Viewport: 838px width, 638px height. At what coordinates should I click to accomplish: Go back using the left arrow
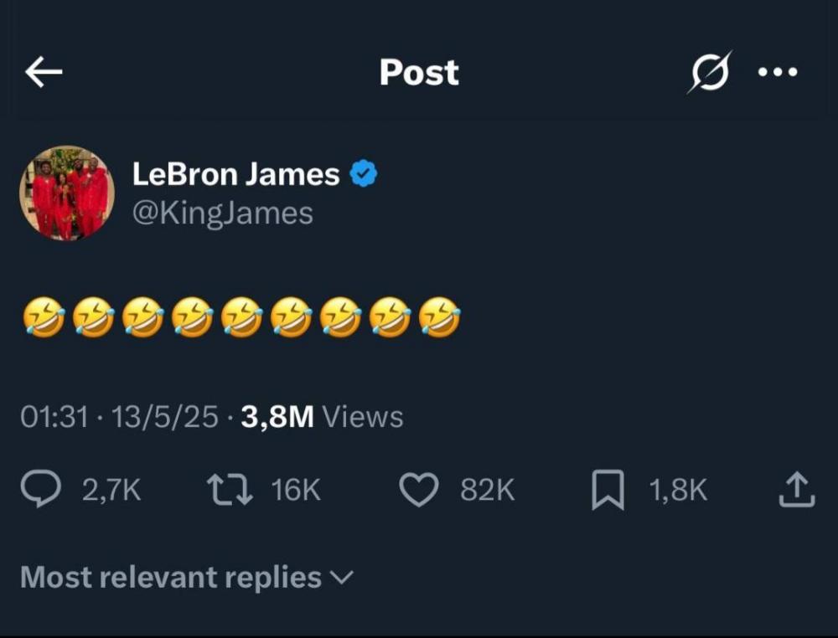point(44,73)
